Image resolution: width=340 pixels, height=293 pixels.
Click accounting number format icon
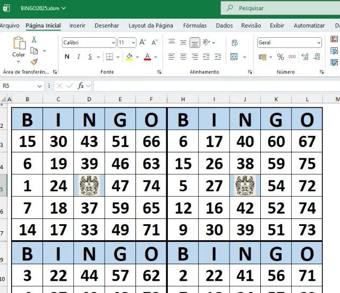coord(262,57)
